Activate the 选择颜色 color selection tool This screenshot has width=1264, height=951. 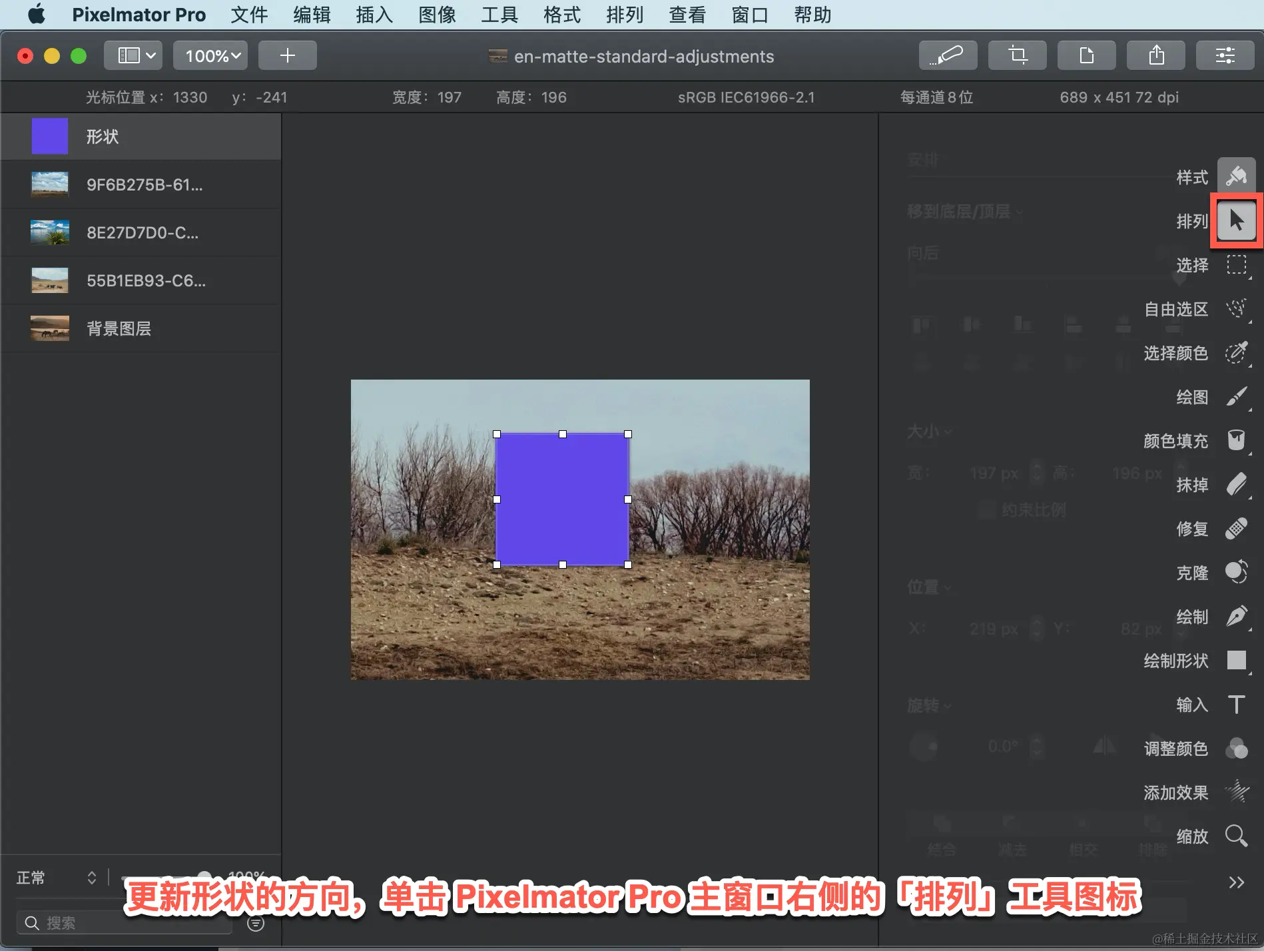[x=1236, y=353]
